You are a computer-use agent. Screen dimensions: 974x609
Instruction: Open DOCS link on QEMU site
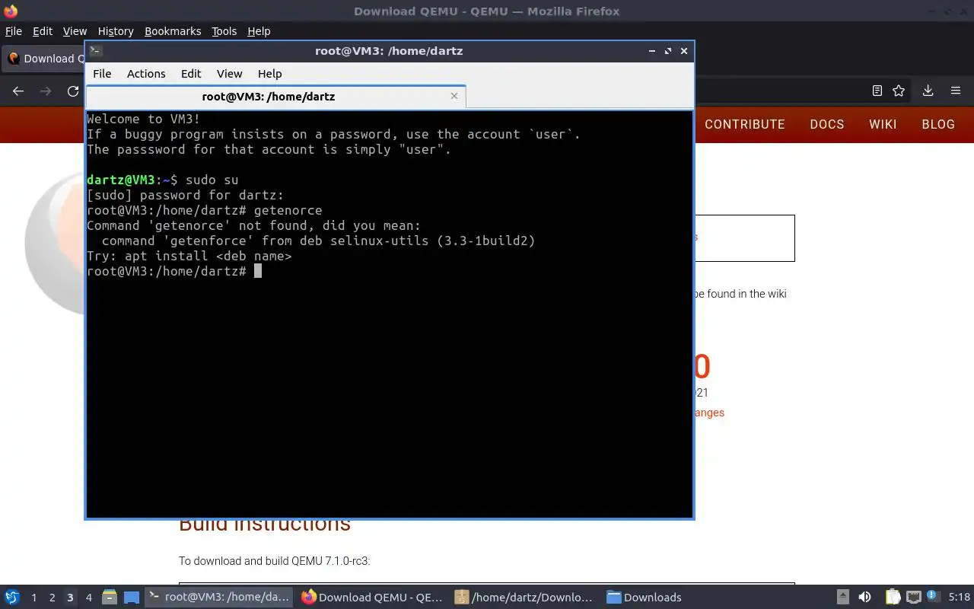[826, 125]
